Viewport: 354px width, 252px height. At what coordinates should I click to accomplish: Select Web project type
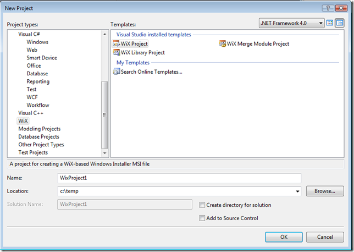pyautogui.click(x=32, y=50)
